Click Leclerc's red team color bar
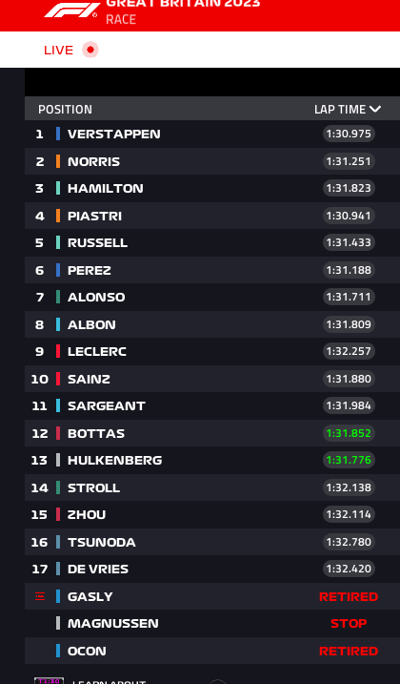 point(58,351)
